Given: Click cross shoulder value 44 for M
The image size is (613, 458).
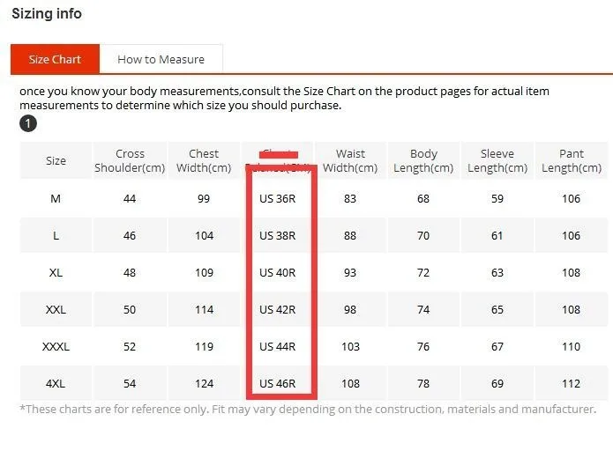Looking at the screenshot, I should pyautogui.click(x=130, y=199).
